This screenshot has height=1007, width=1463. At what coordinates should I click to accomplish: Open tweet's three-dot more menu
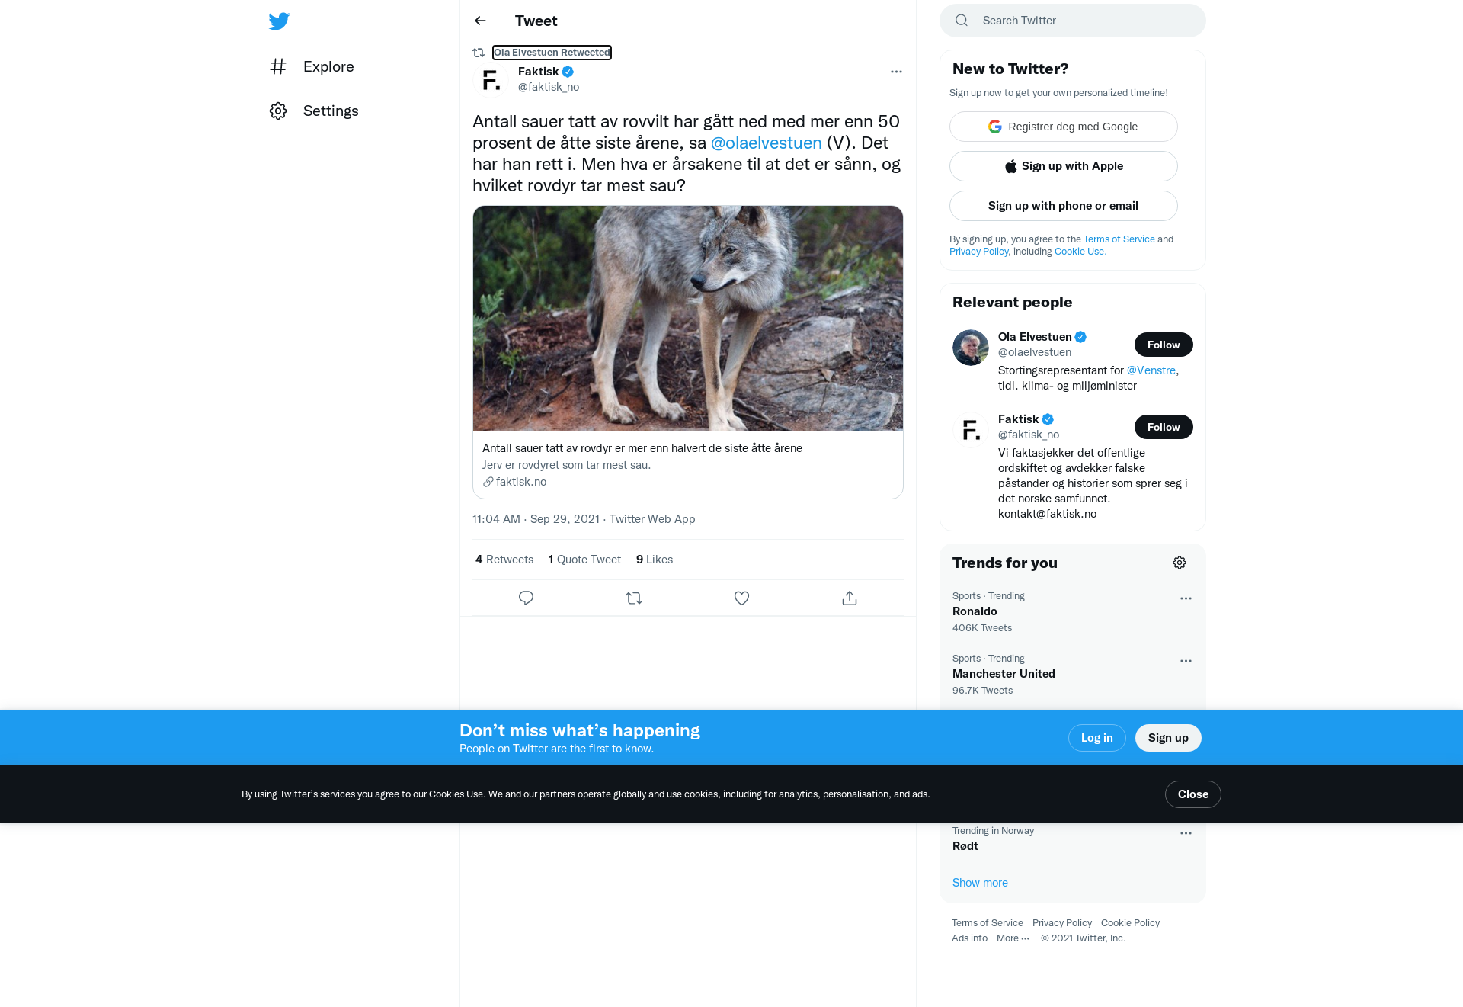tap(896, 72)
